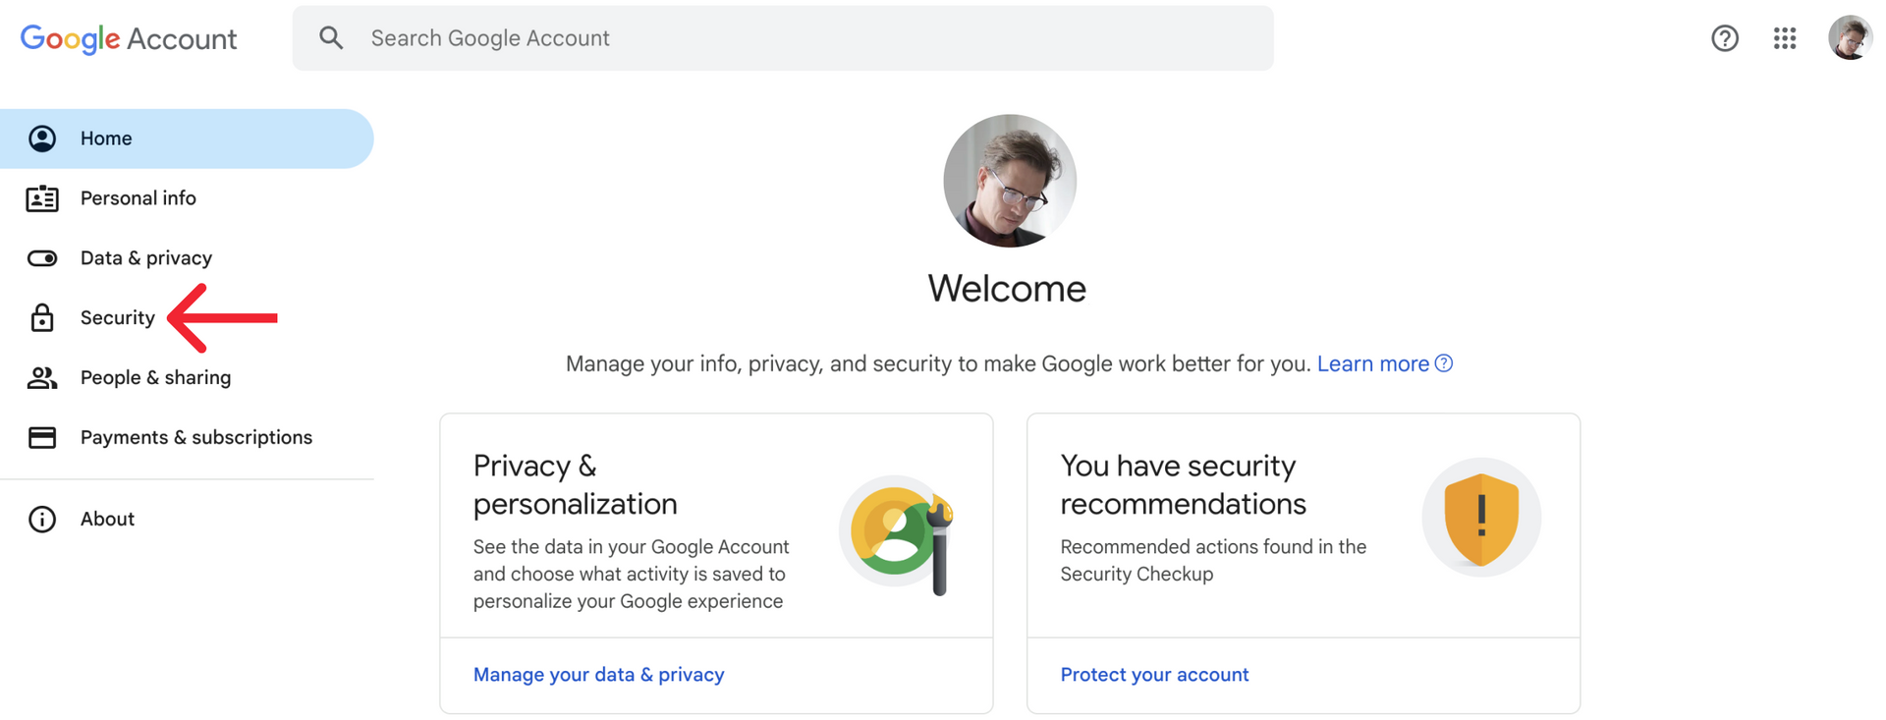Follow the Learn more link
Viewport: 1886px width, 720px height.
tap(1373, 363)
